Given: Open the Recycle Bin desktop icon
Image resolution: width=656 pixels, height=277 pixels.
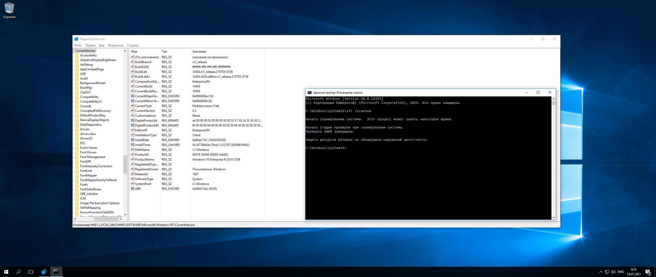Looking at the screenshot, I should (x=9, y=10).
